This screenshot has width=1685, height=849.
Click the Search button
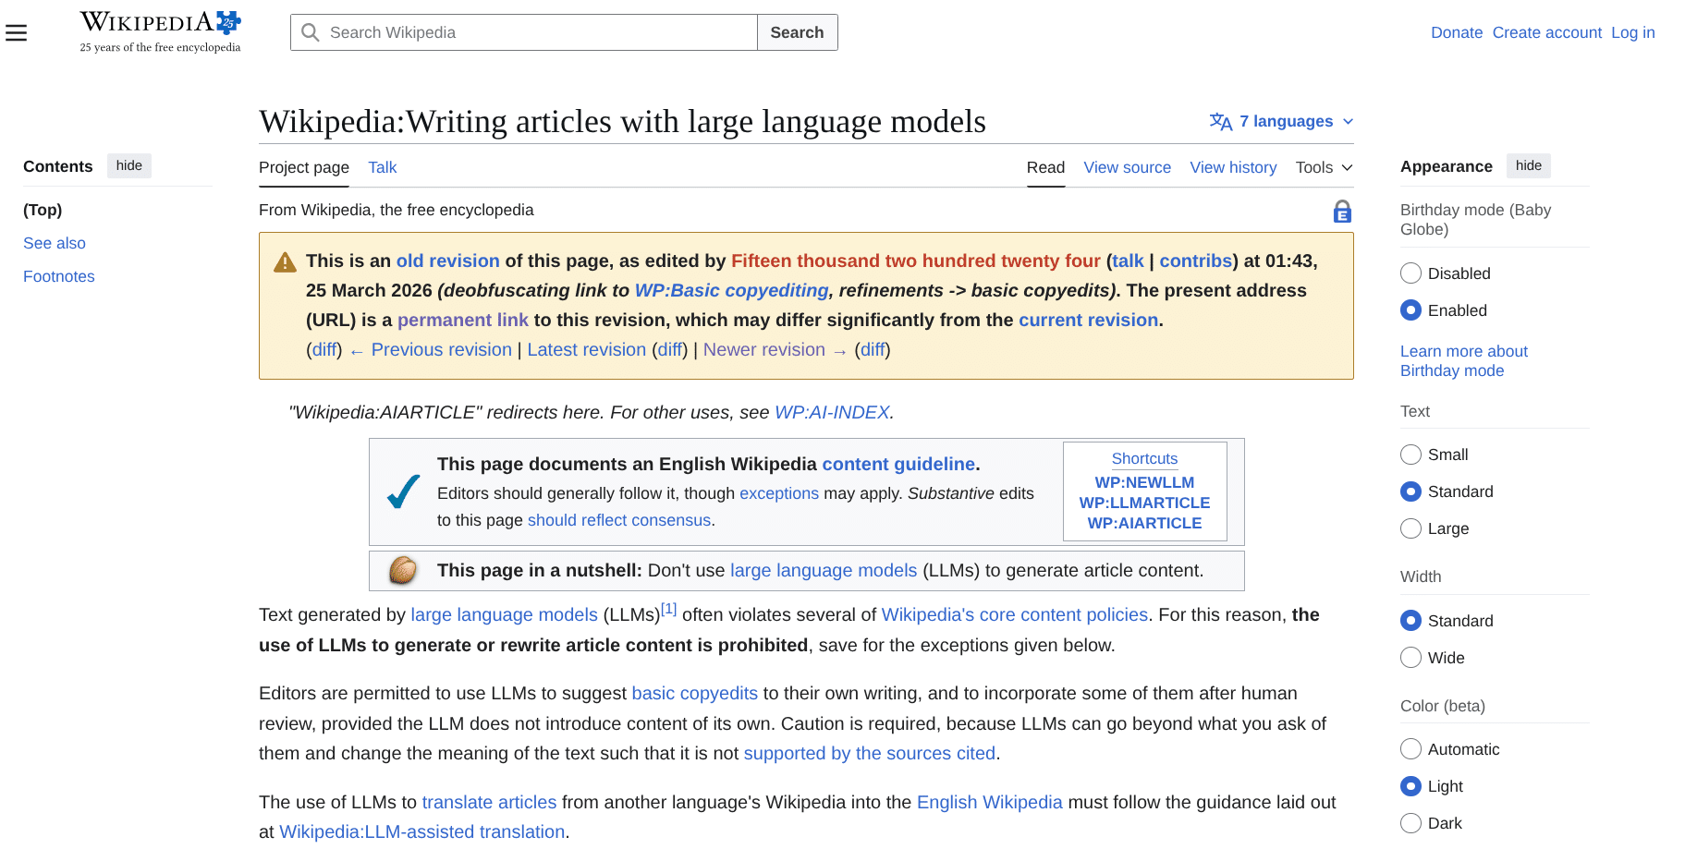796,31
